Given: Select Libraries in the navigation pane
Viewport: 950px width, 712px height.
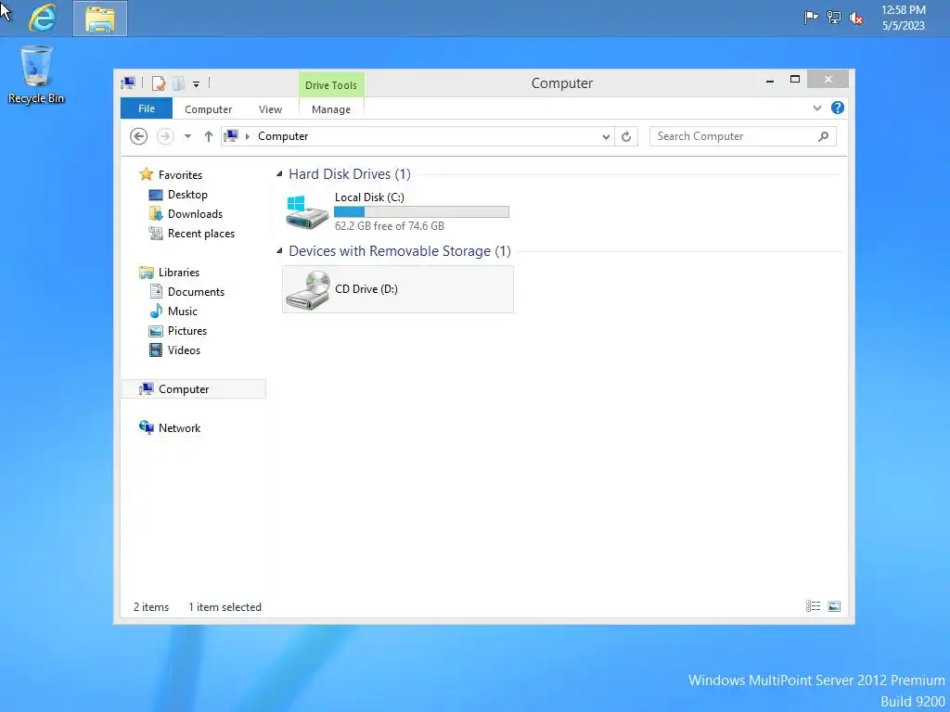Looking at the screenshot, I should pos(179,272).
